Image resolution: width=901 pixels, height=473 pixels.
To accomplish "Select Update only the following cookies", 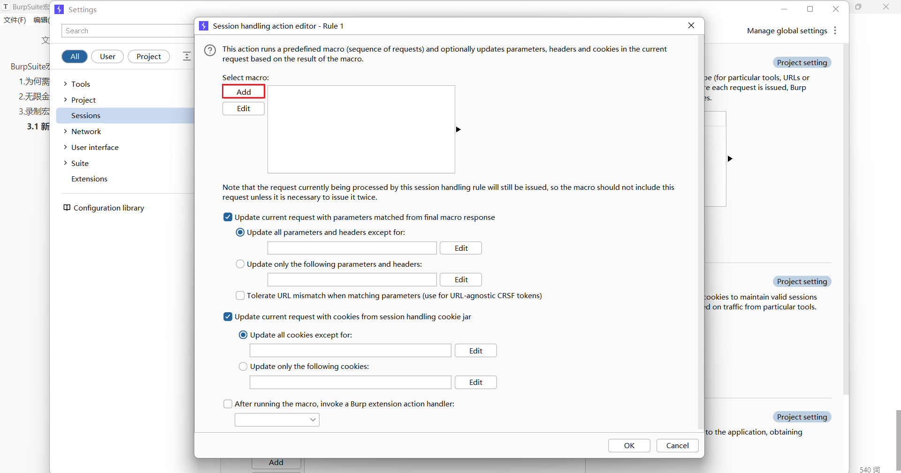I will (243, 366).
